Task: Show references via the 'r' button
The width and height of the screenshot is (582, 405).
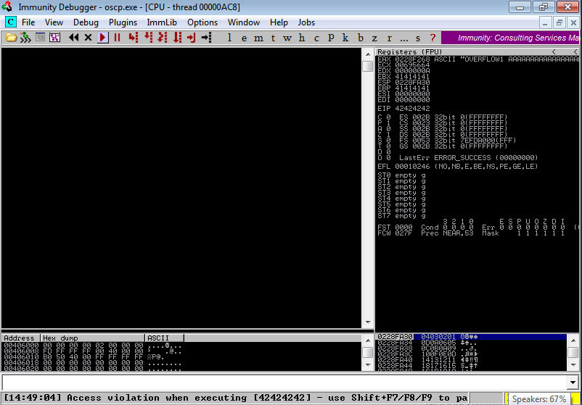Action: [389, 38]
